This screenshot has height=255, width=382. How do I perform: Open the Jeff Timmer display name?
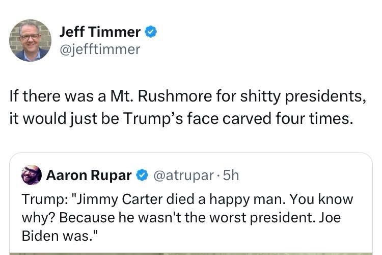[x=100, y=32]
